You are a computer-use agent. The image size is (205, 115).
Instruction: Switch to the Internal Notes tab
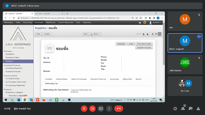pyautogui.click(x=62, y=79)
